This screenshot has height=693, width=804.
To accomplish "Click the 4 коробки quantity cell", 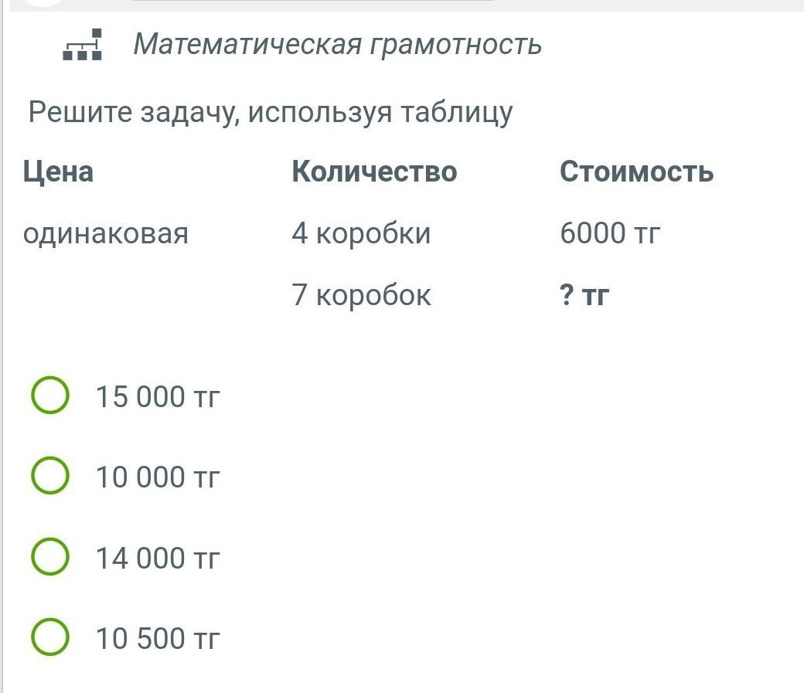I will tap(362, 233).
